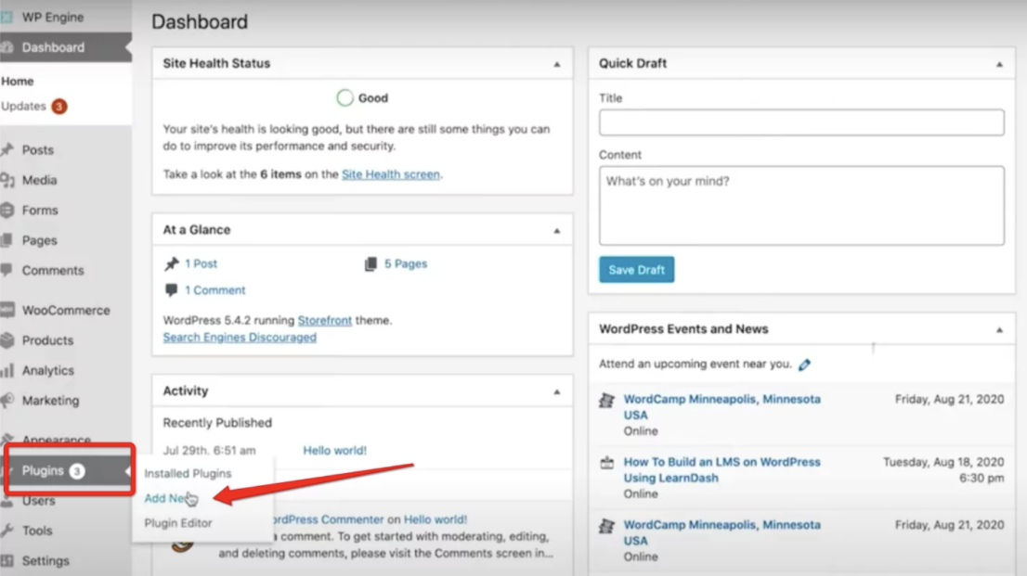The height and width of the screenshot is (576, 1027).
Task: Click the Plugins update count badge
Action: 77,470
